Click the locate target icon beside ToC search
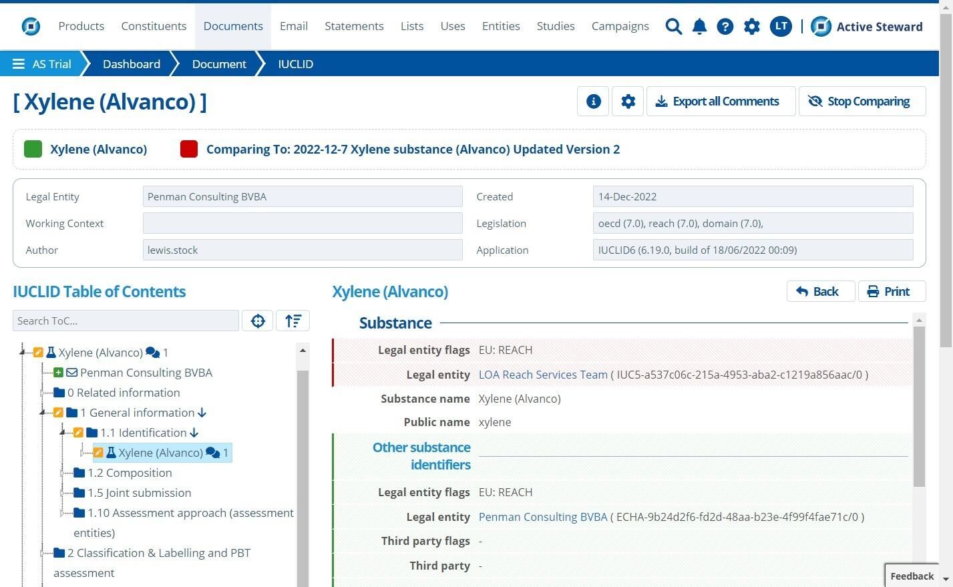Screen dimensions: 953x587 coord(258,321)
